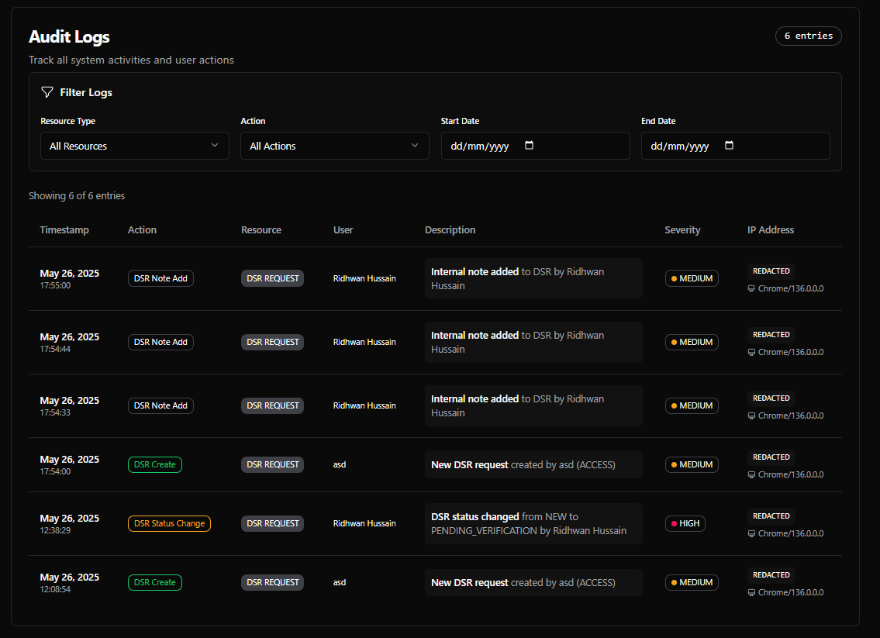The height and width of the screenshot is (638, 880).
Task: Click New DSR request description at 17:54:00
Action: 533,464
